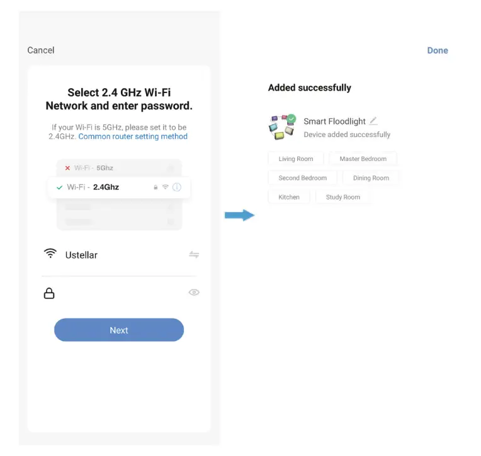
Task: Click the padlock icon by password field
Action: [x=48, y=293]
